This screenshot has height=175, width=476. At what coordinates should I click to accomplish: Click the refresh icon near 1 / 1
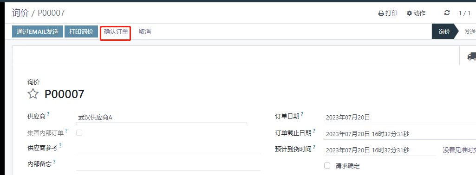click(x=447, y=13)
